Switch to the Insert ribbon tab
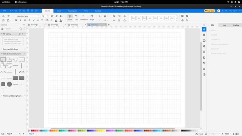The width and height of the screenshot is (242, 136). tap(59, 11)
